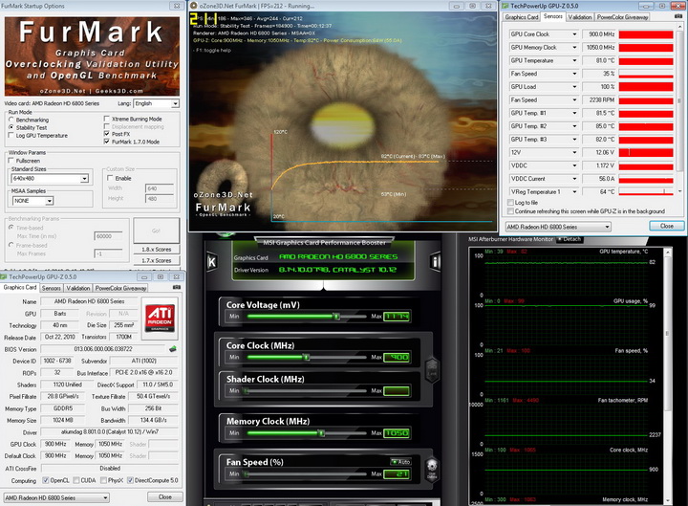Click the info (i) button in Afterburner
688x506 pixels.
437,261
